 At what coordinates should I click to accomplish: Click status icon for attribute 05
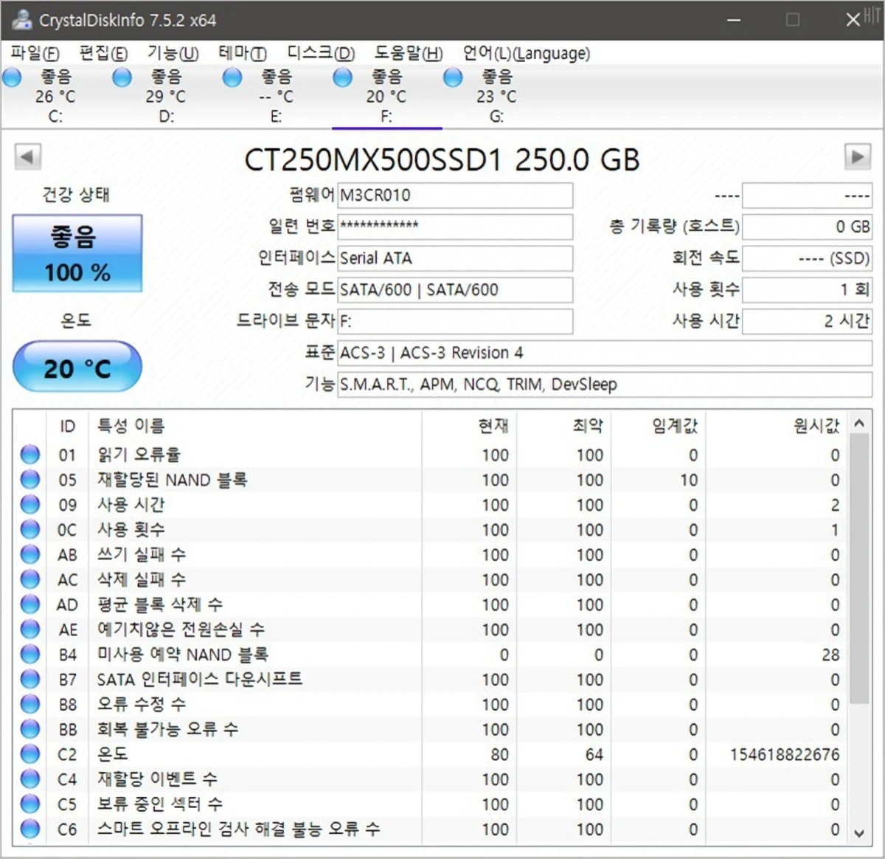coord(30,480)
